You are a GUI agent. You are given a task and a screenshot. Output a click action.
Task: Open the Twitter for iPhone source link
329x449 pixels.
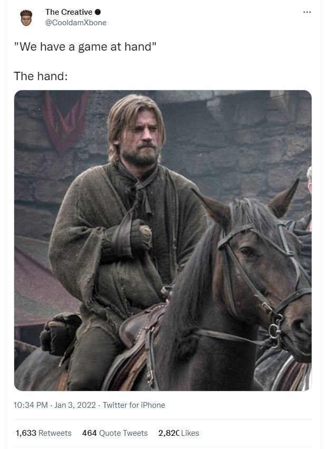134,405
